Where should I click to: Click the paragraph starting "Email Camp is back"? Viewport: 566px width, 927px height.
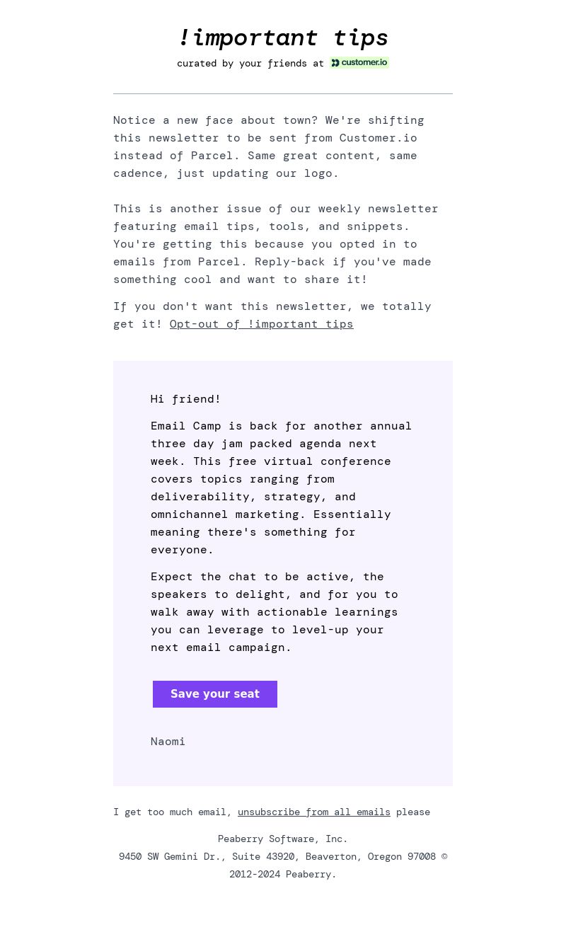coord(282,488)
